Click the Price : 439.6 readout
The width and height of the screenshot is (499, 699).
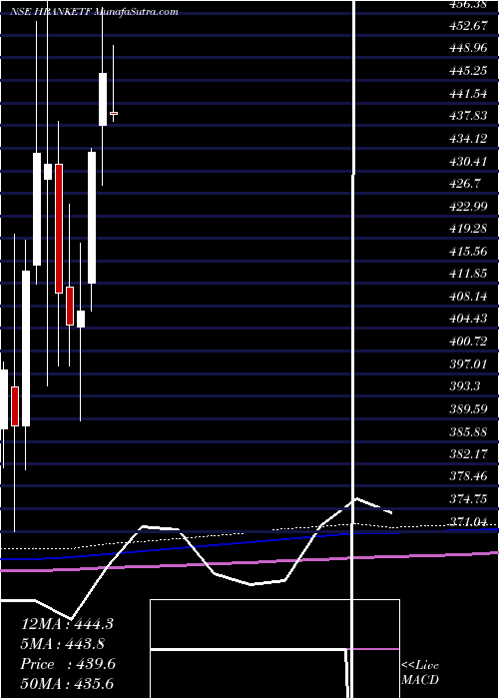pos(68,664)
